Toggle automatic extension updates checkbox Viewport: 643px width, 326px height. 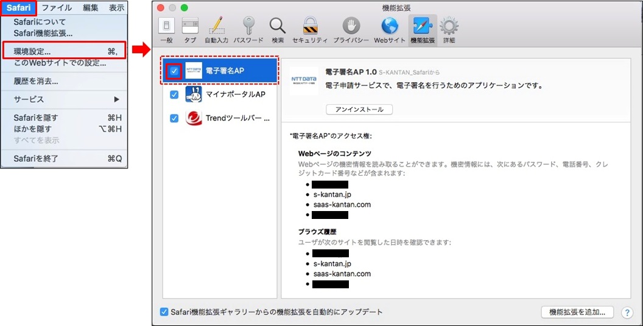164,311
